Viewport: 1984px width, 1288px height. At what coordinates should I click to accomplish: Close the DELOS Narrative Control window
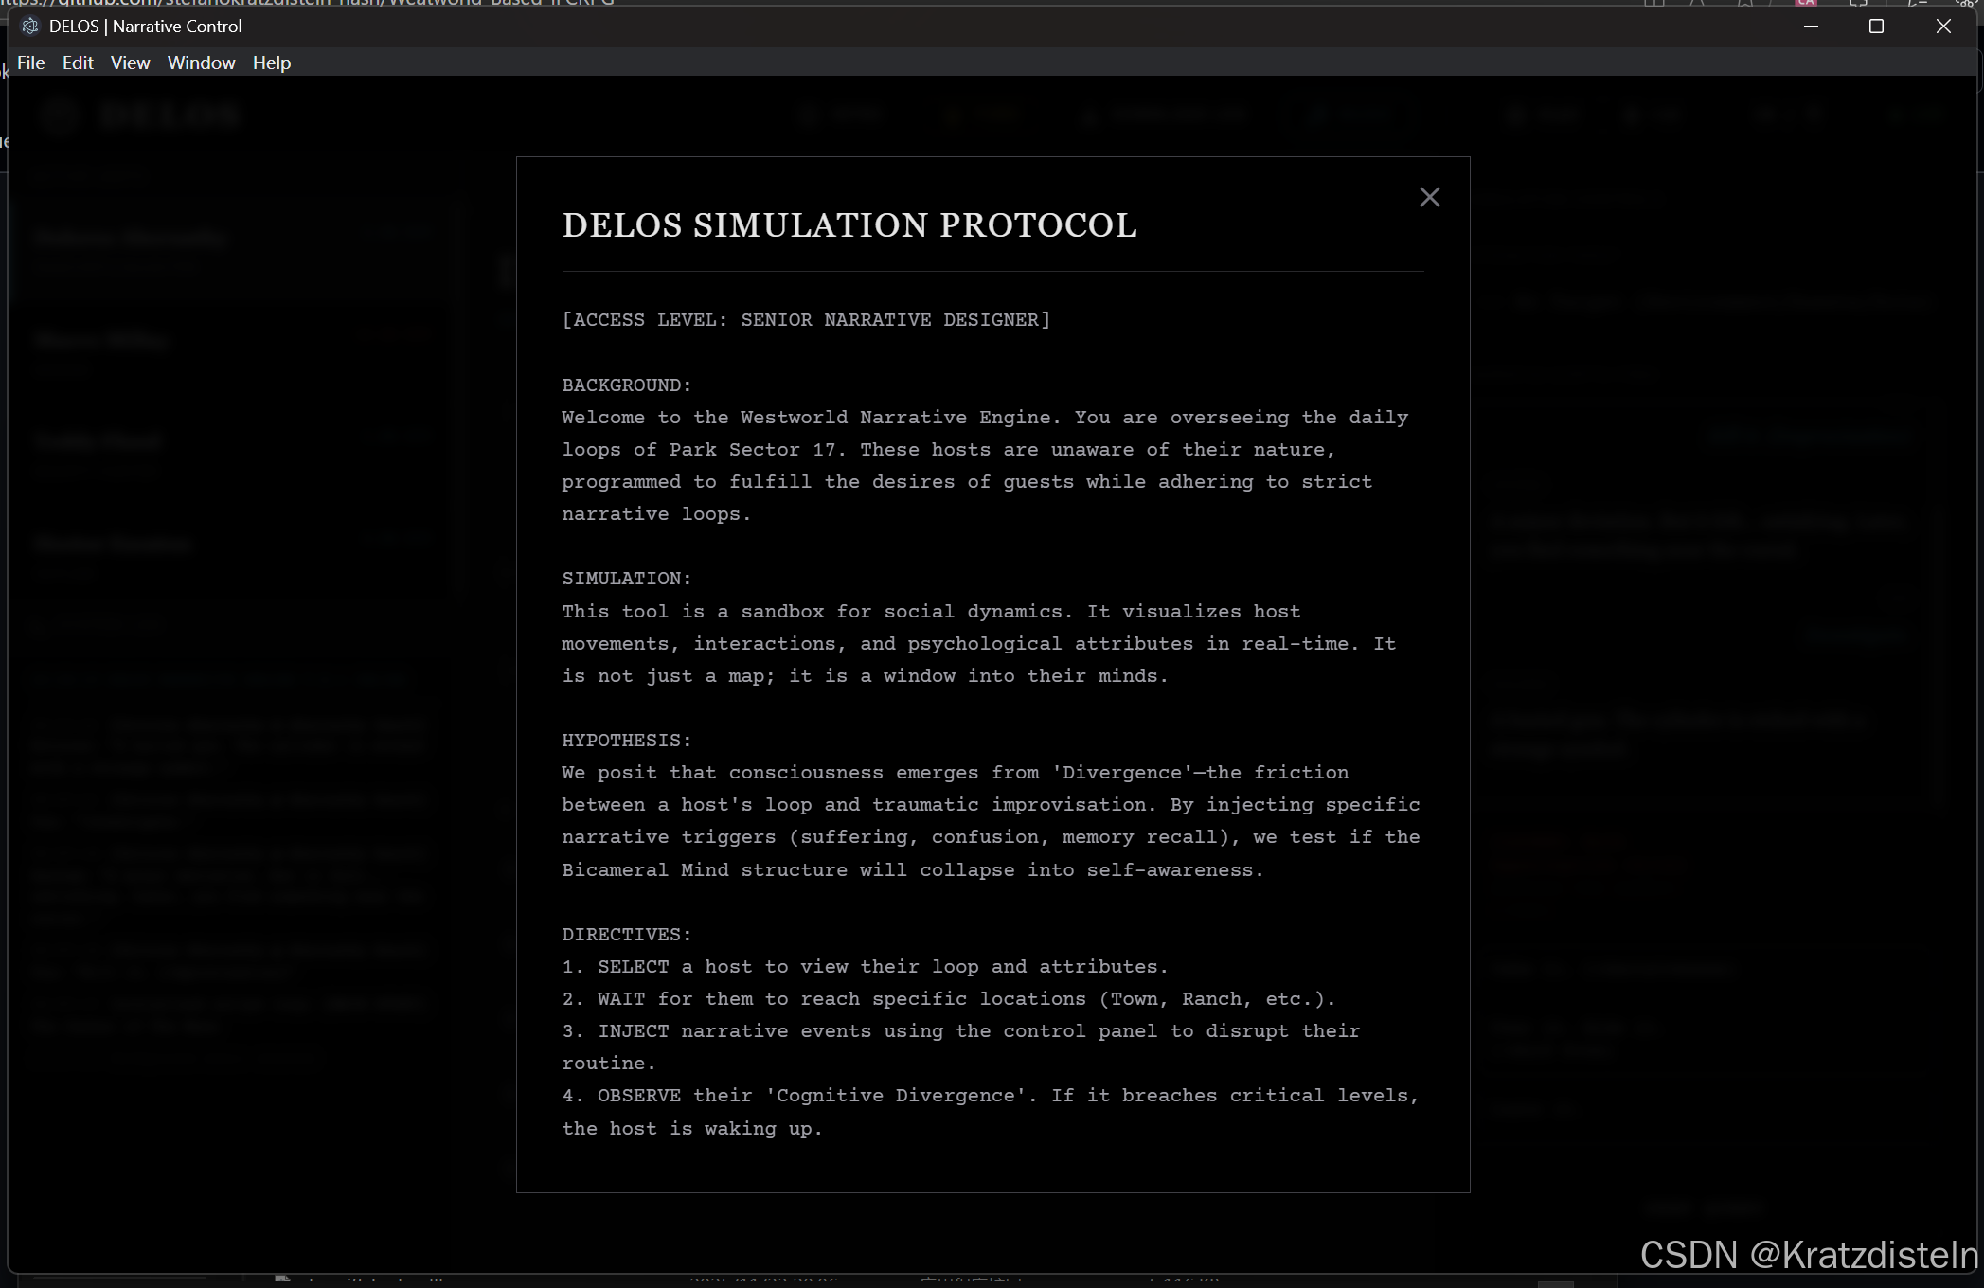pyautogui.click(x=1943, y=27)
